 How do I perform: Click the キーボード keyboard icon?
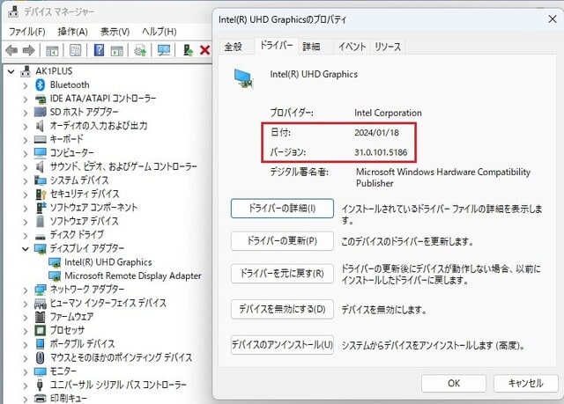coord(41,139)
